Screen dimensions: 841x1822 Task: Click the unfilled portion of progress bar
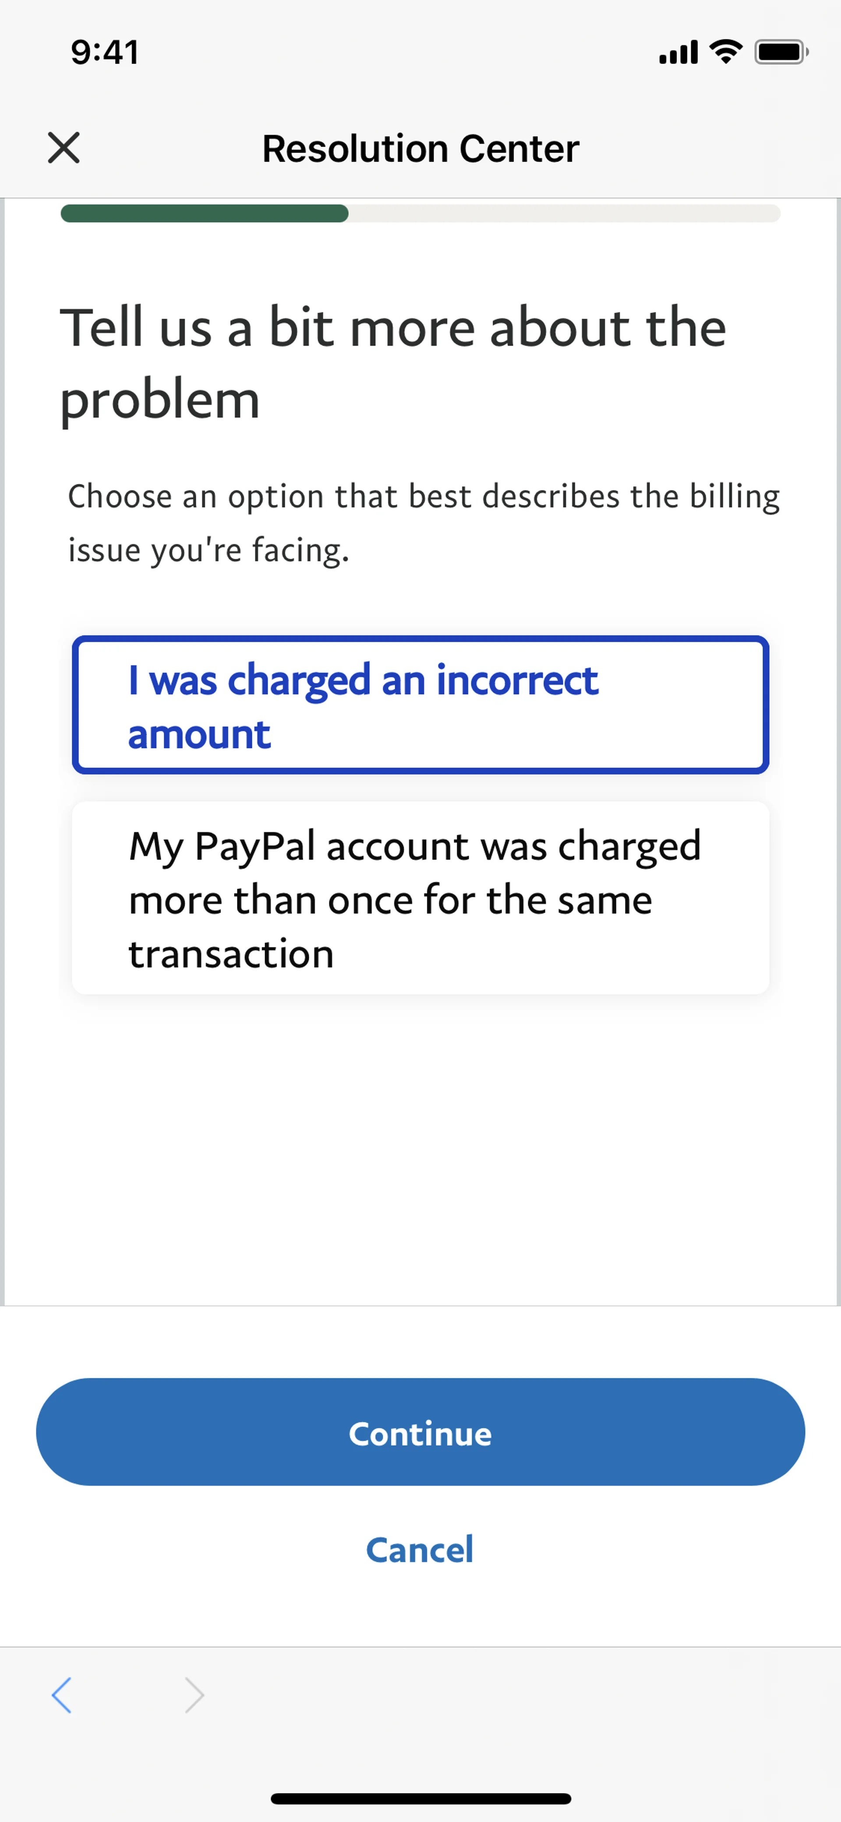tap(564, 213)
